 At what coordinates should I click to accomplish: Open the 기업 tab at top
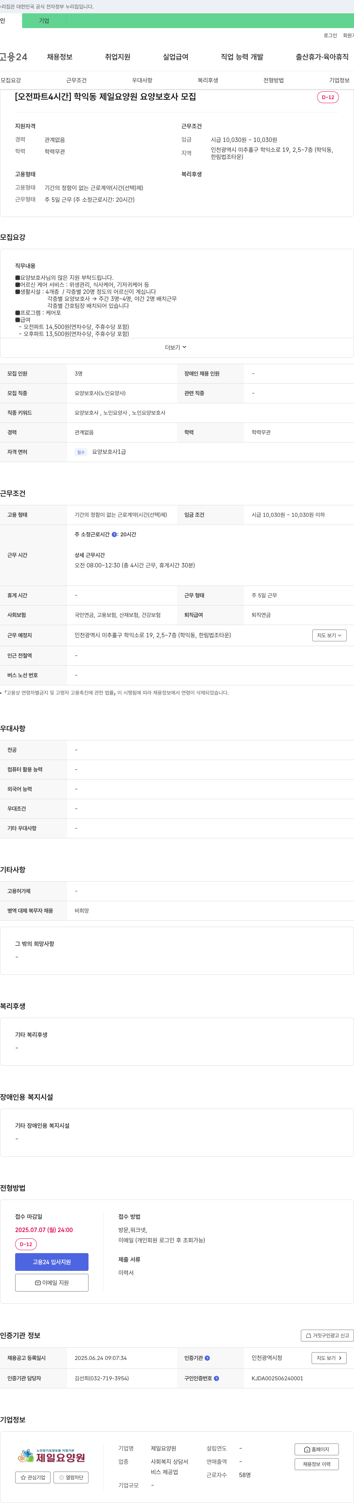[x=44, y=20]
